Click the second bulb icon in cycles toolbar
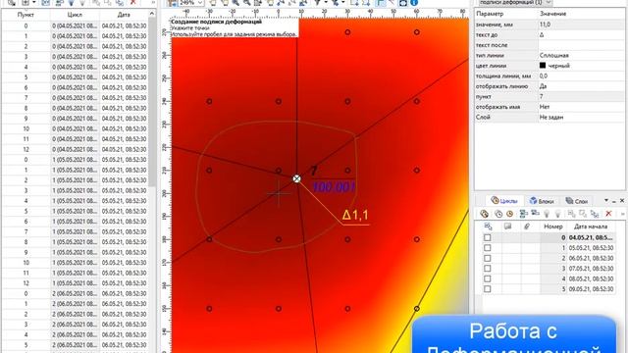The width and height of the screenshot is (628, 353). (x=557, y=214)
